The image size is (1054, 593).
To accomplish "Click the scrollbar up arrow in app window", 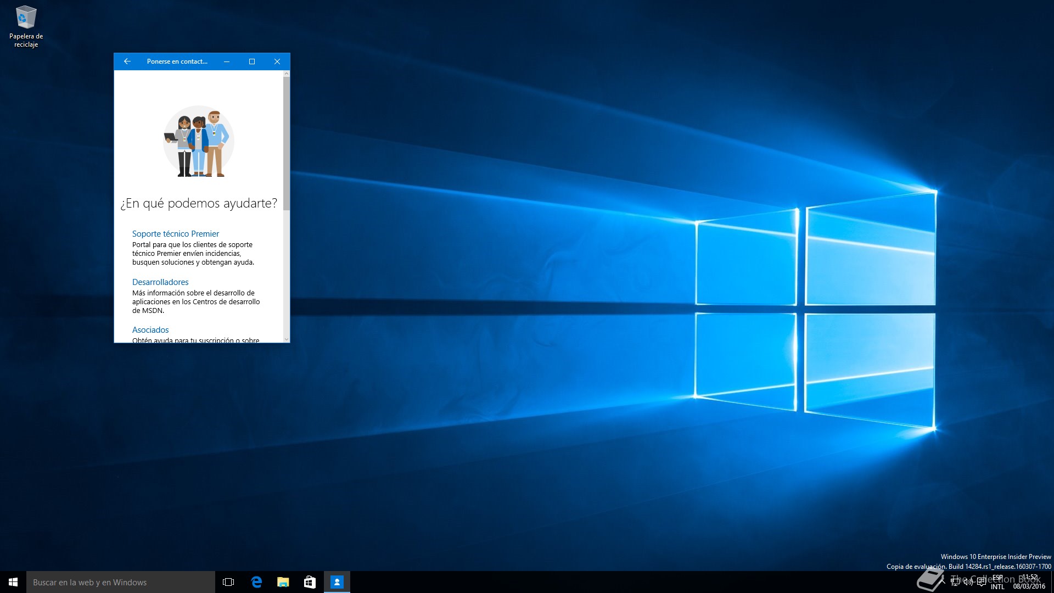I will point(287,74).
